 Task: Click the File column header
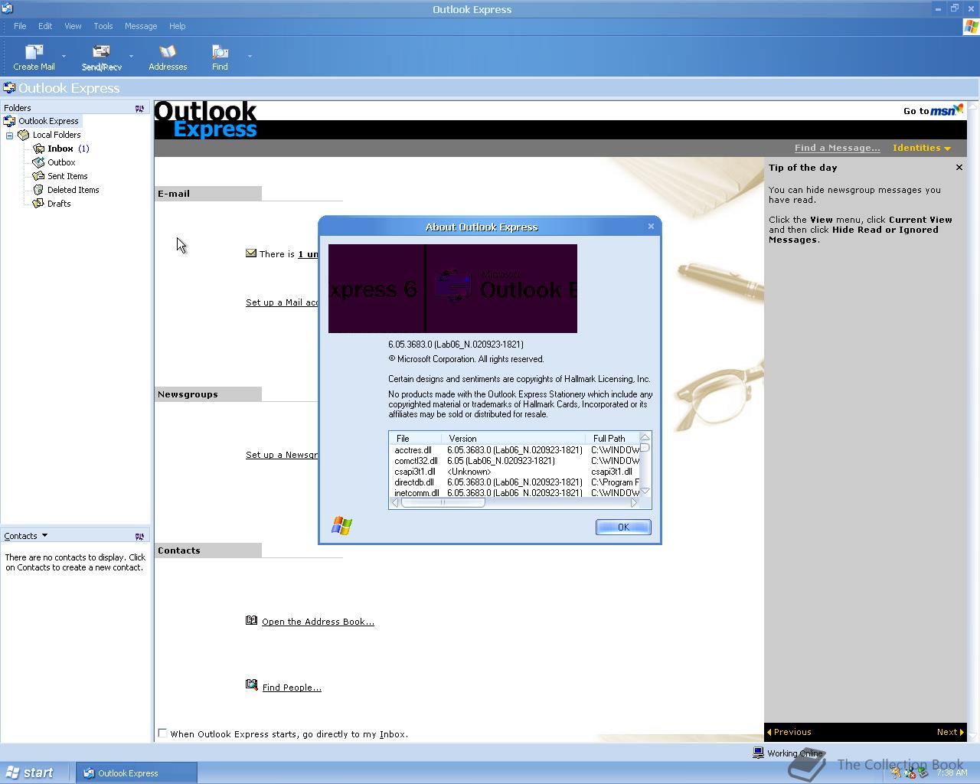click(x=416, y=439)
